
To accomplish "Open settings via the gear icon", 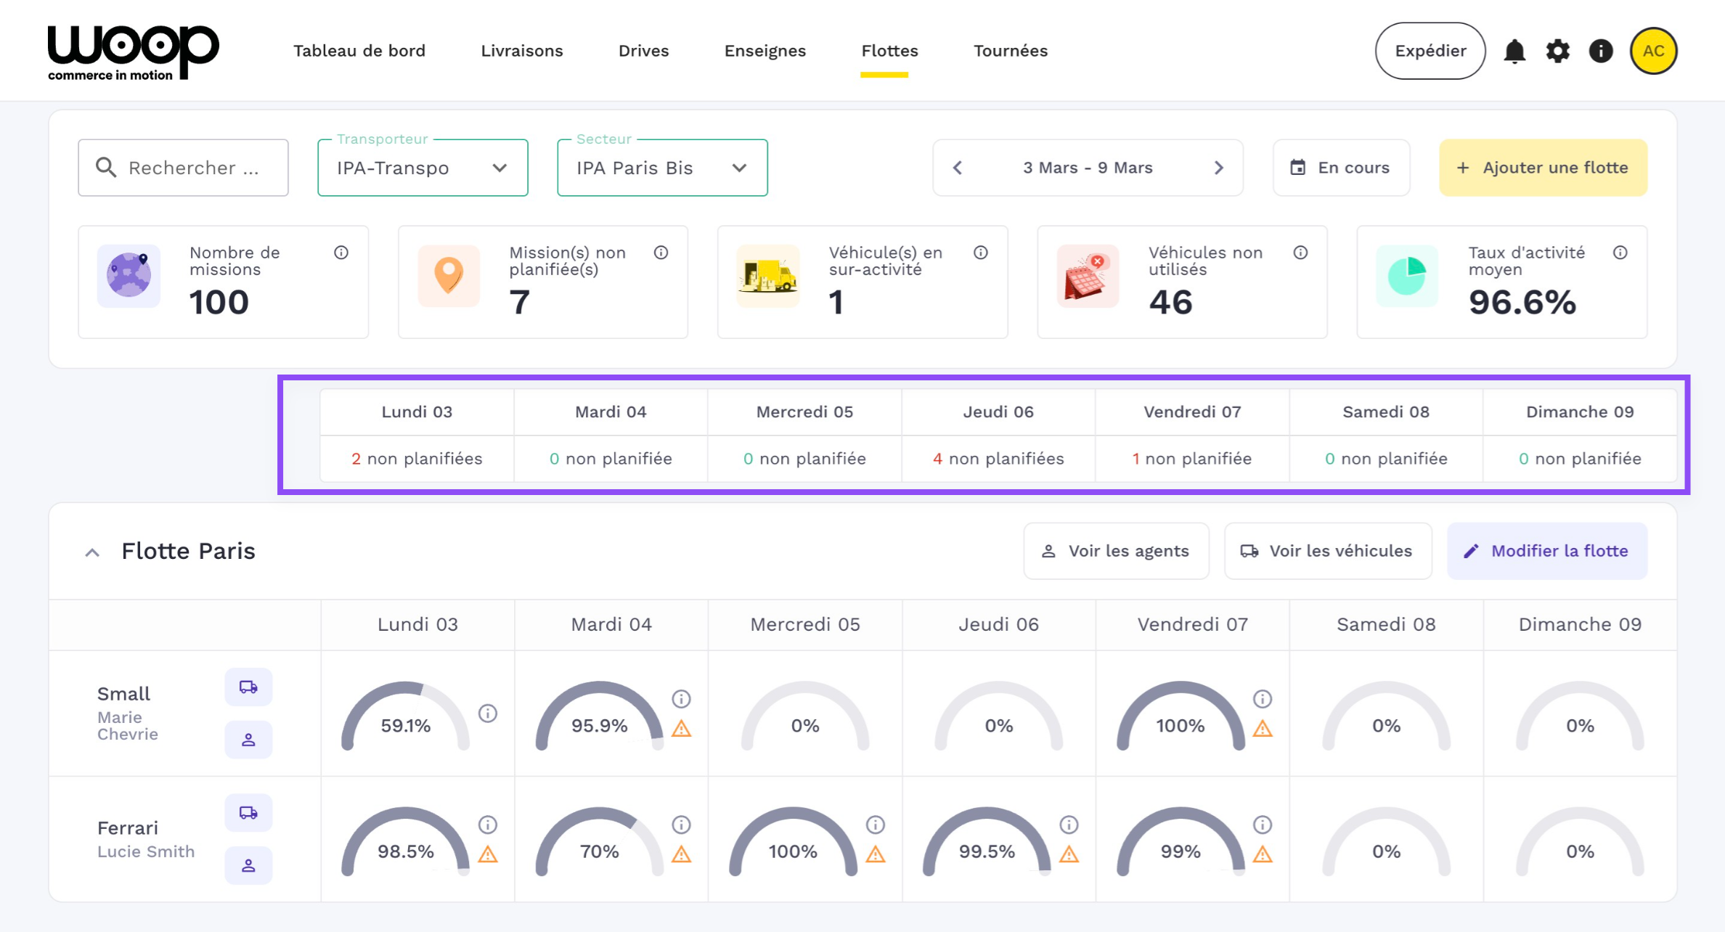I will pyautogui.click(x=1557, y=51).
